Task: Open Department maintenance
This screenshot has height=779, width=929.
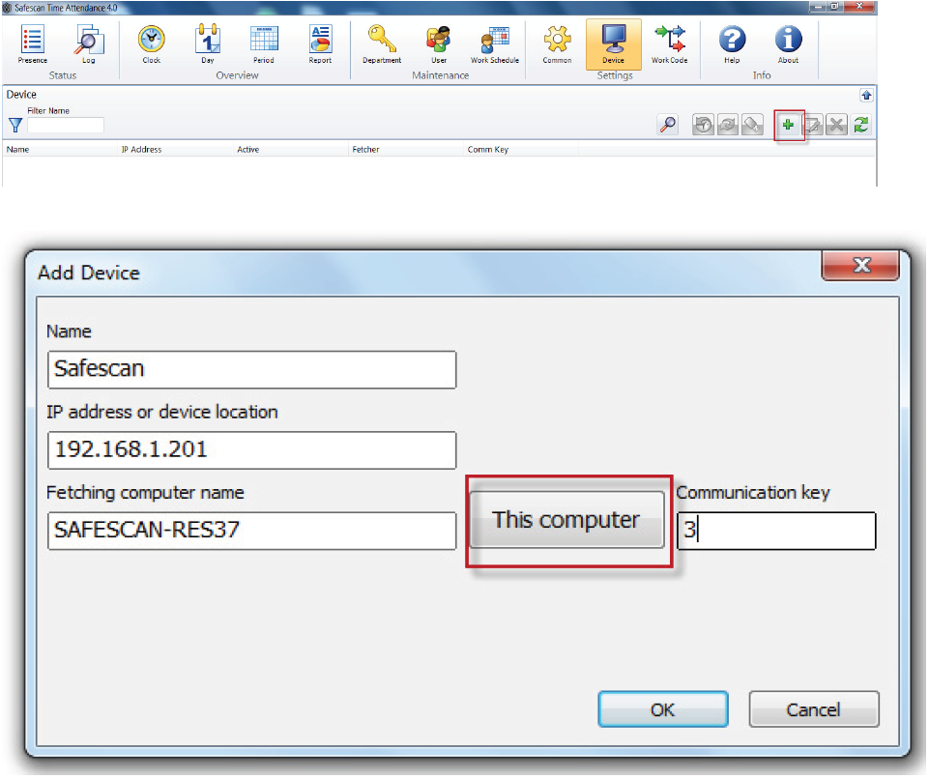Action: pos(382,43)
